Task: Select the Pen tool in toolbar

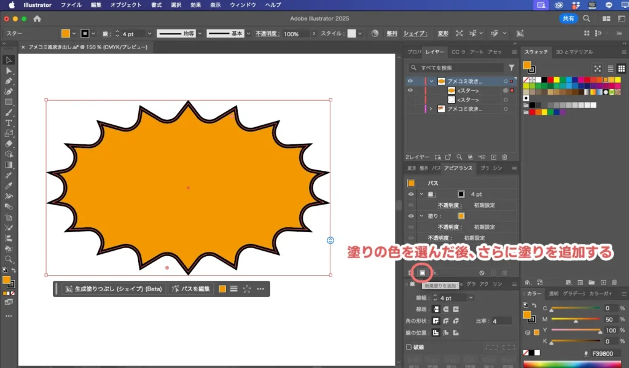Action: click(x=9, y=81)
